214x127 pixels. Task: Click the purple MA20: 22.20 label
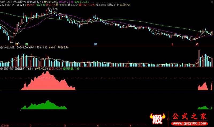[x=66, y=2]
